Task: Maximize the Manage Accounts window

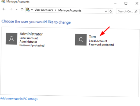Action: point(126,3)
